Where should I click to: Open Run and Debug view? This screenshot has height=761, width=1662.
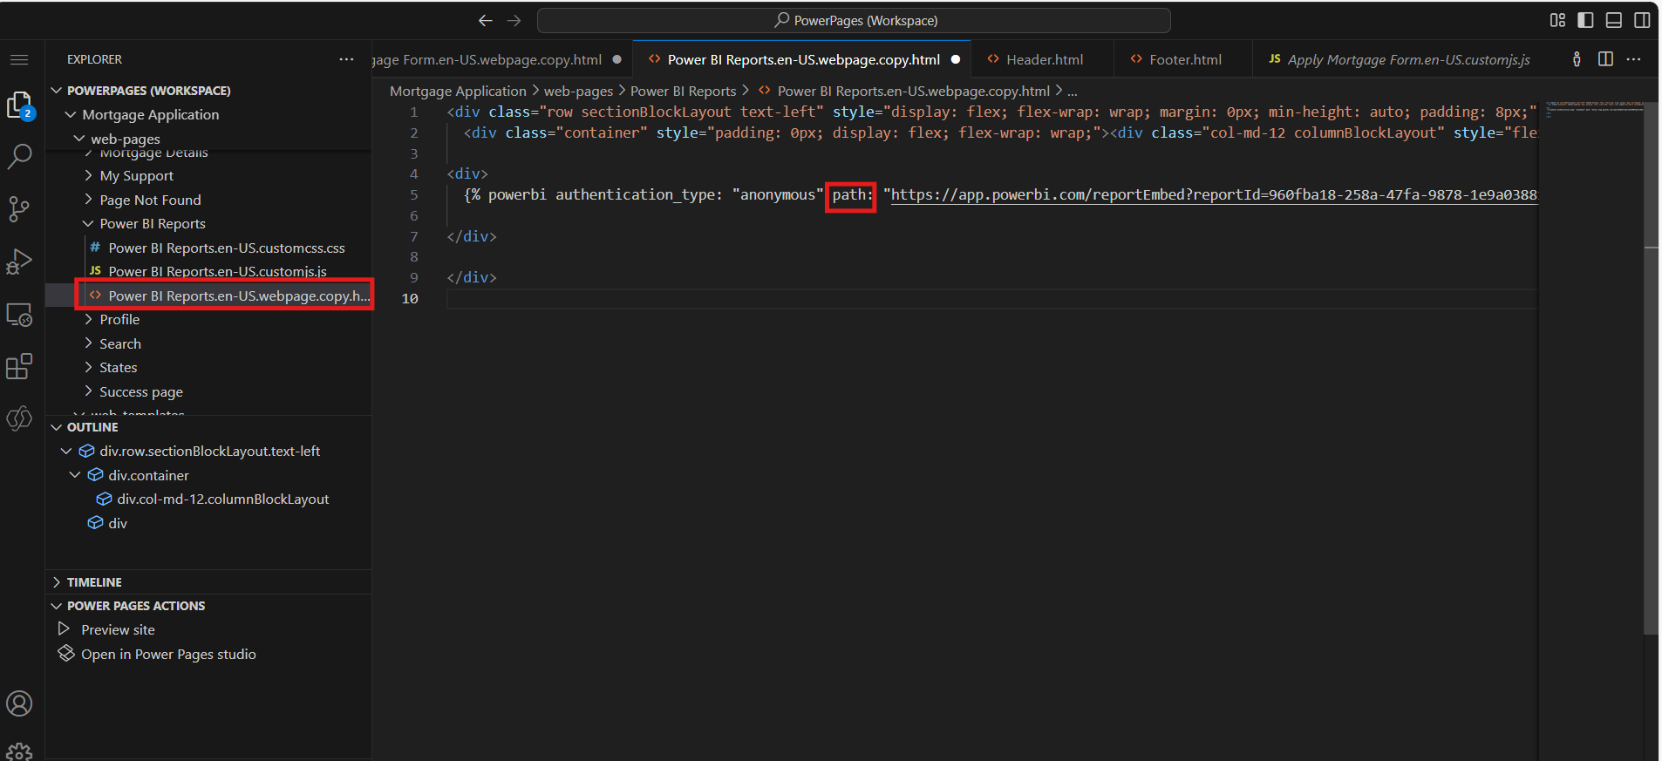pos(19,262)
